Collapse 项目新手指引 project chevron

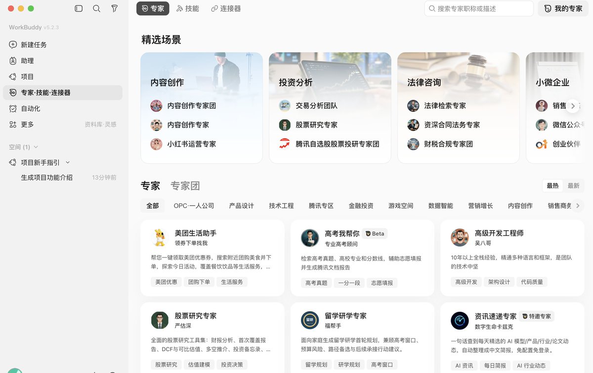pyautogui.click(x=68, y=163)
